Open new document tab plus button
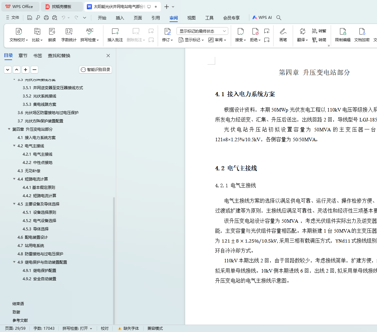The image size is (377, 332). [166, 7]
